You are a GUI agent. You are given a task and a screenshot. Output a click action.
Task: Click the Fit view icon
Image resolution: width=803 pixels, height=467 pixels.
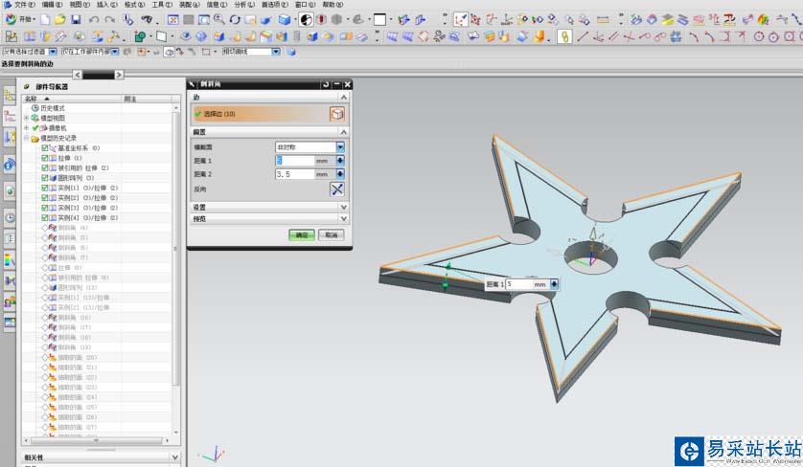point(173,19)
